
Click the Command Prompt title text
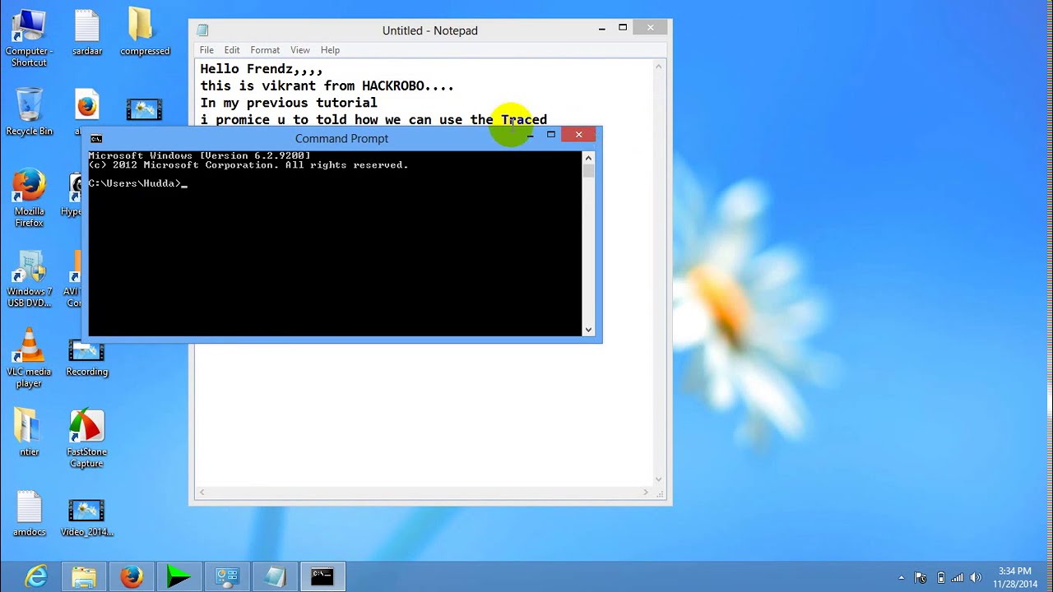pyautogui.click(x=341, y=138)
